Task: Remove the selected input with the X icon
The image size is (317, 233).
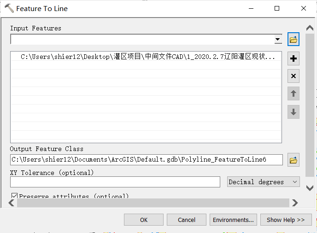Action: coord(294,76)
